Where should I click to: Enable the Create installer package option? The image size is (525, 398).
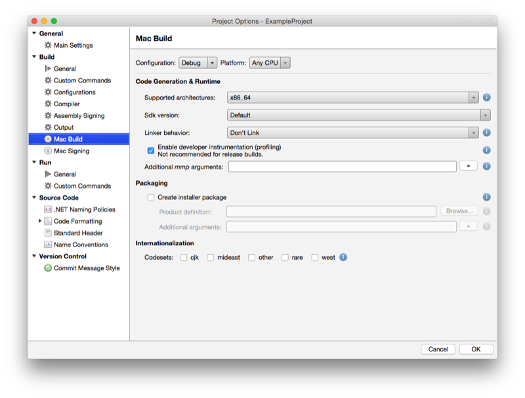[150, 197]
